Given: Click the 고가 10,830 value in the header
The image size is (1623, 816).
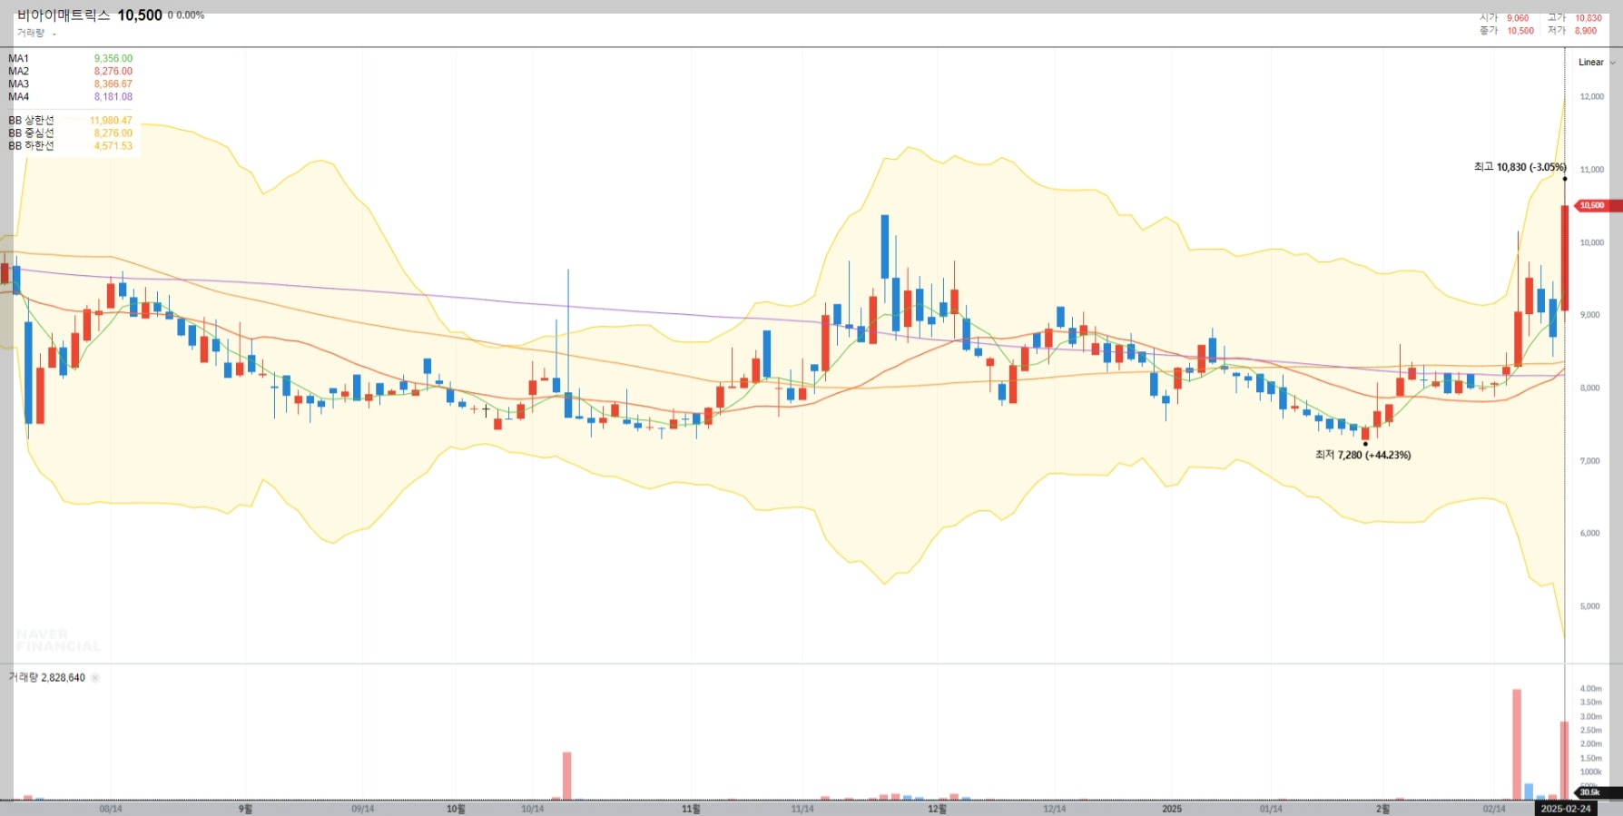Looking at the screenshot, I should [1589, 18].
